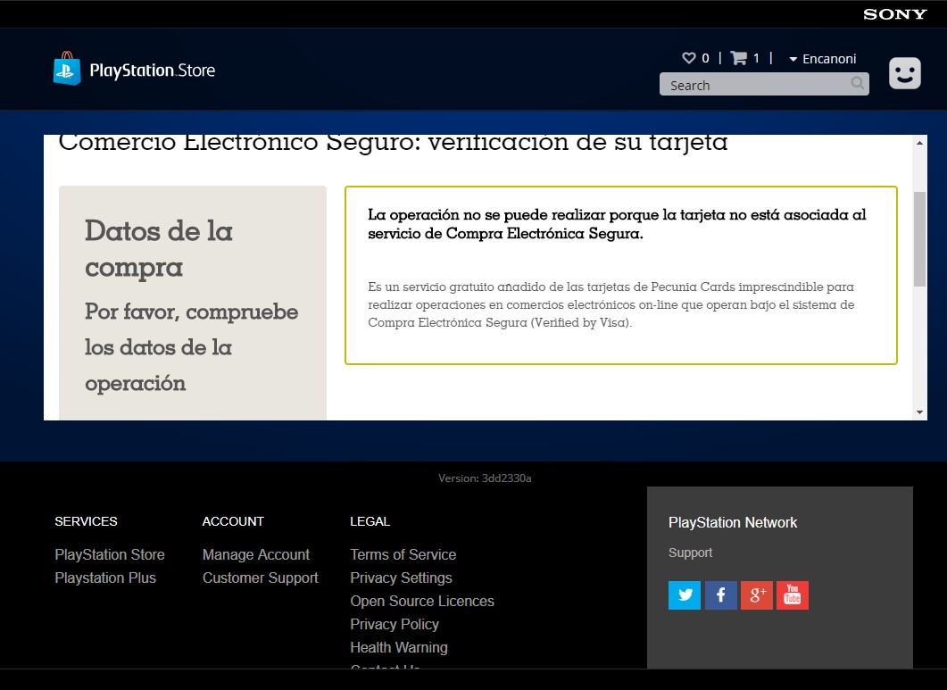Open the Manage Account link
947x690 pixels.
255,554
